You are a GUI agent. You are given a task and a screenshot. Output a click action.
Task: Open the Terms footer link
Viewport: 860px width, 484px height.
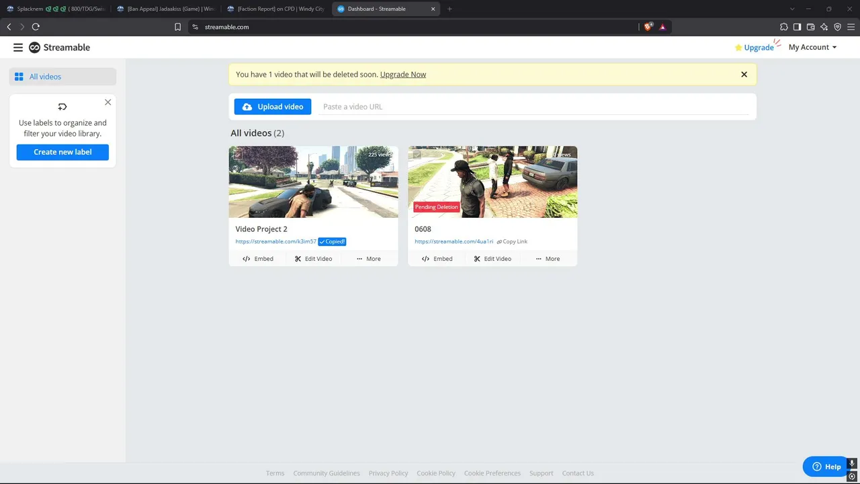[x=275, y=473]
